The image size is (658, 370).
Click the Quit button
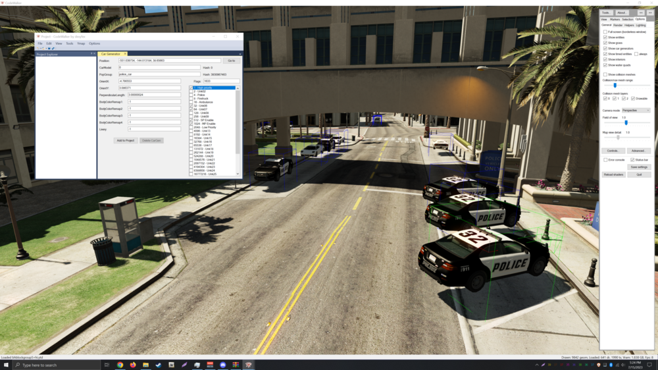[x=639, y=174]
